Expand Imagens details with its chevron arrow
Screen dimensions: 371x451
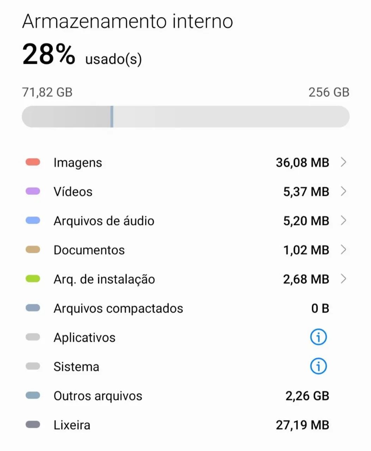pos(343,162)
